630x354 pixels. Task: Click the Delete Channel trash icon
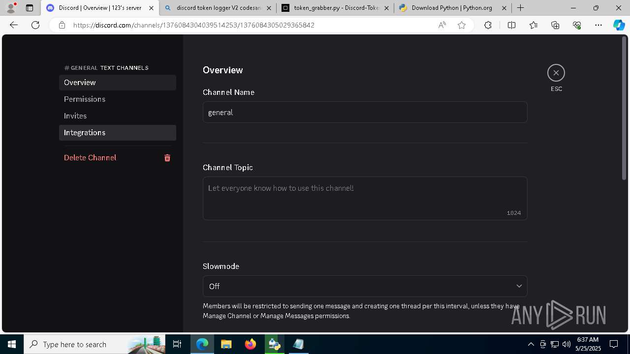point(167,158)
